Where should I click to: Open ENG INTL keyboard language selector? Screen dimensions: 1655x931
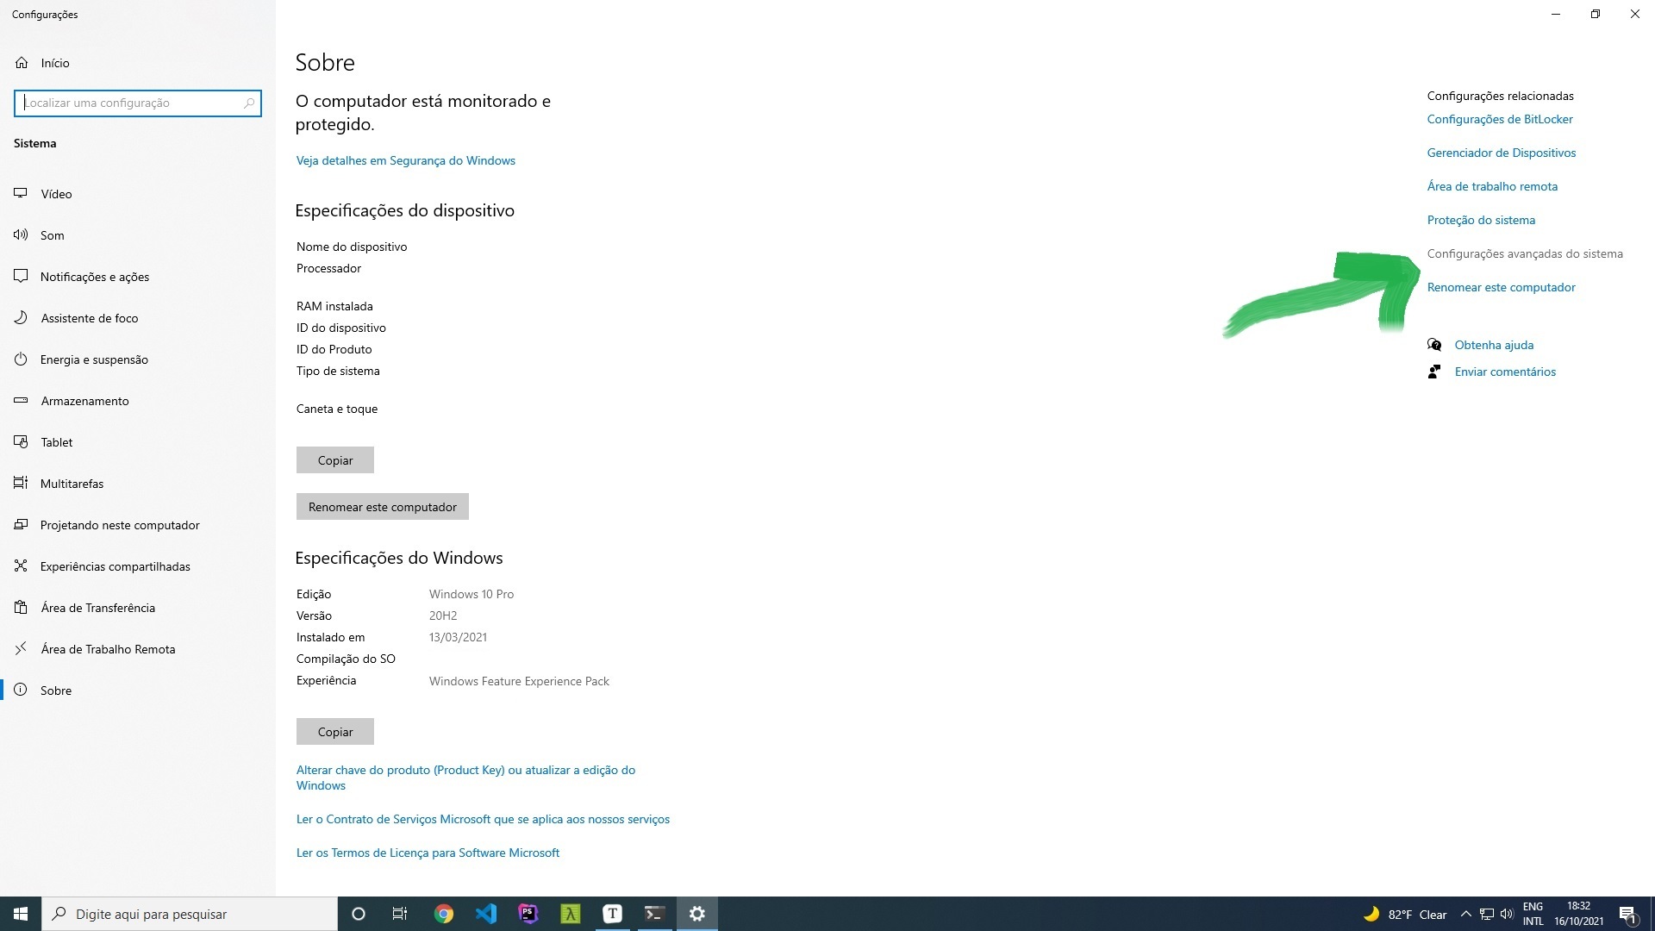coord(1533,914)
